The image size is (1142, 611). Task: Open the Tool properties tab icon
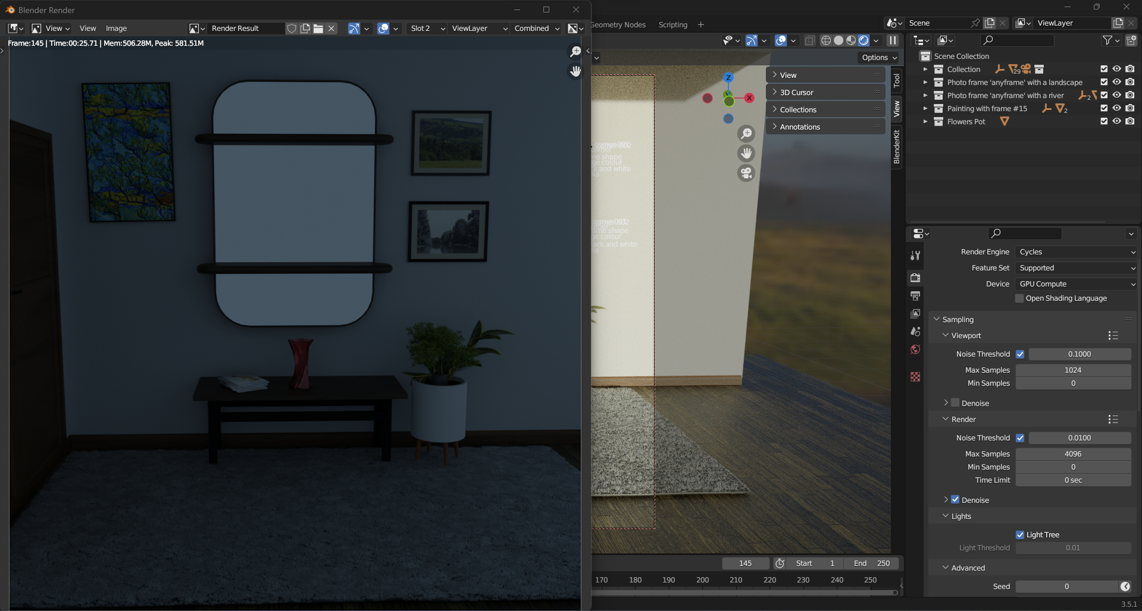coord(915,256)
